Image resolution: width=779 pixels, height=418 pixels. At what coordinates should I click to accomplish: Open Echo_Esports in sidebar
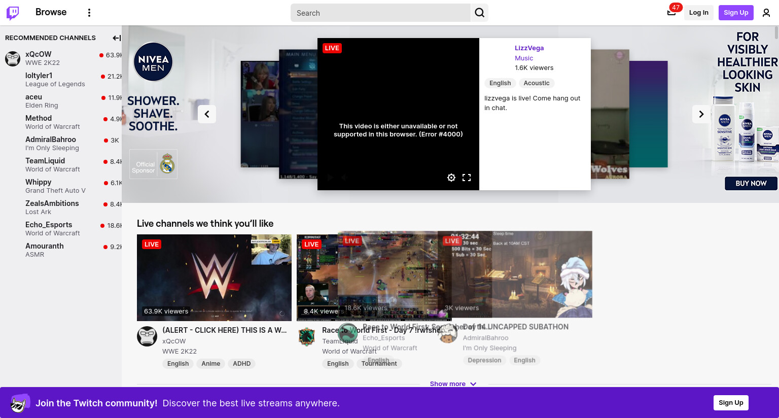61,229
